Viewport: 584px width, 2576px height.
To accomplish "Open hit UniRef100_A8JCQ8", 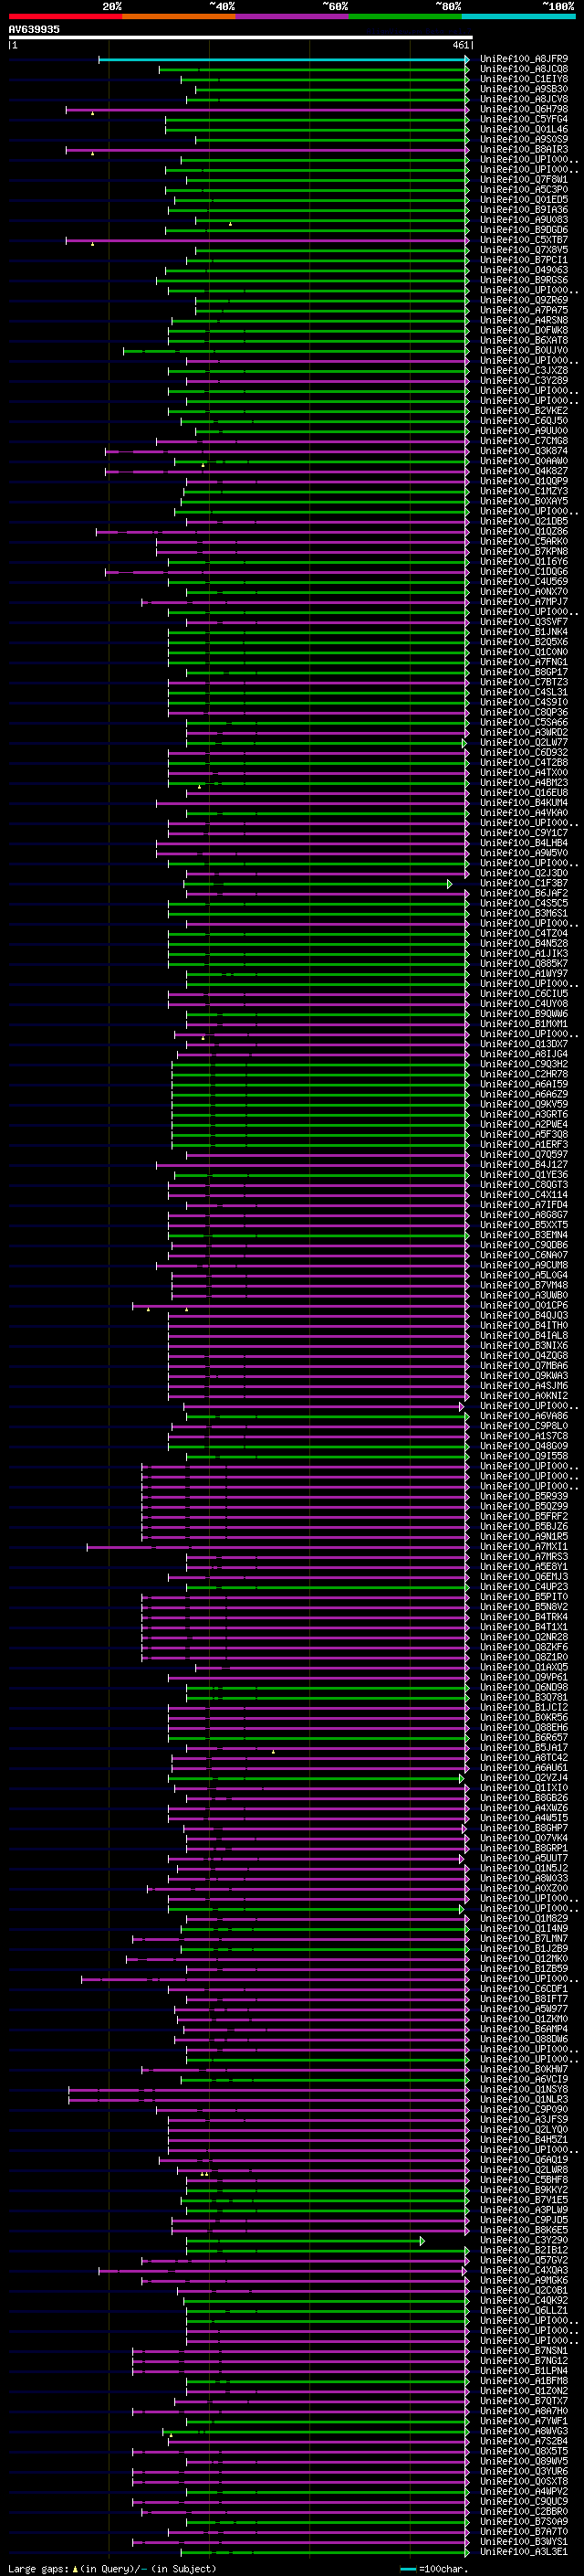I will point(523,69).
